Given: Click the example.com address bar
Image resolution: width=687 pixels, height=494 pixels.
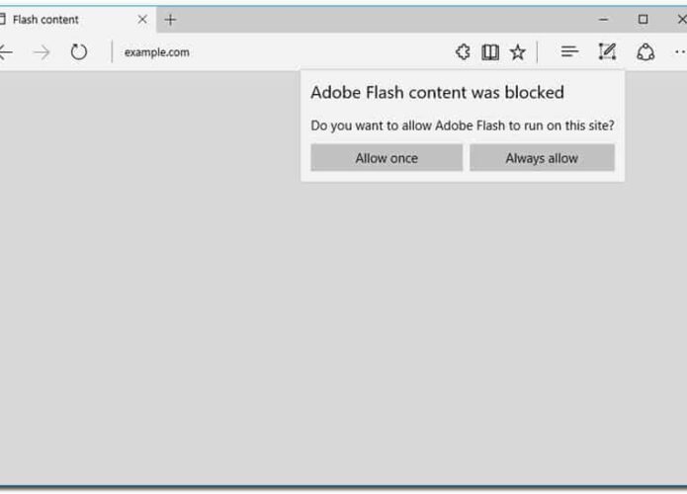Looking at the screenshot, I should click(x=281, y=52).
